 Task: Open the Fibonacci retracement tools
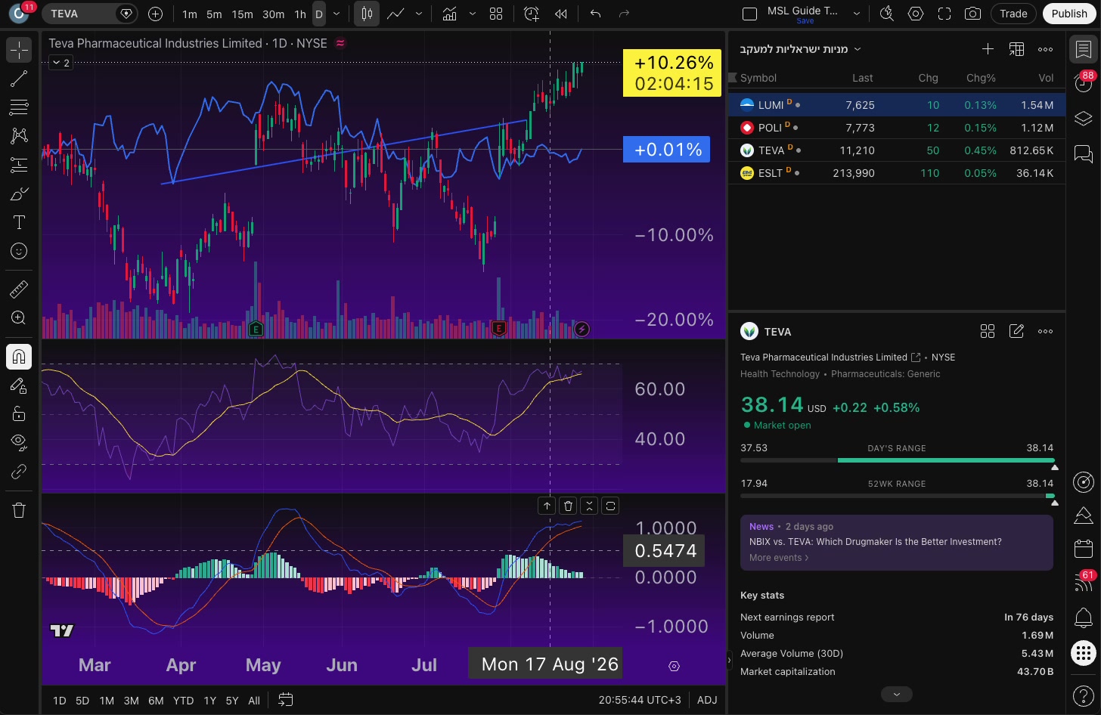pos(19,107)
